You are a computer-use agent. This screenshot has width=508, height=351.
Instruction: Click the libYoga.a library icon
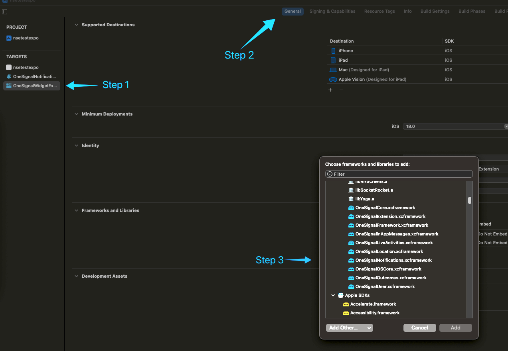351,199
